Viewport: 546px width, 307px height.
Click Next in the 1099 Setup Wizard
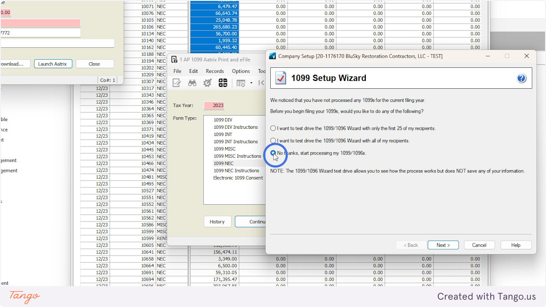(x=443, y=245)
